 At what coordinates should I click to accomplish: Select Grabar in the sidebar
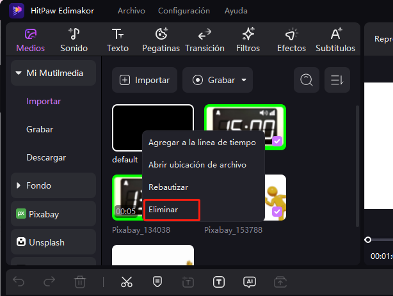click(x=40, y=130)
